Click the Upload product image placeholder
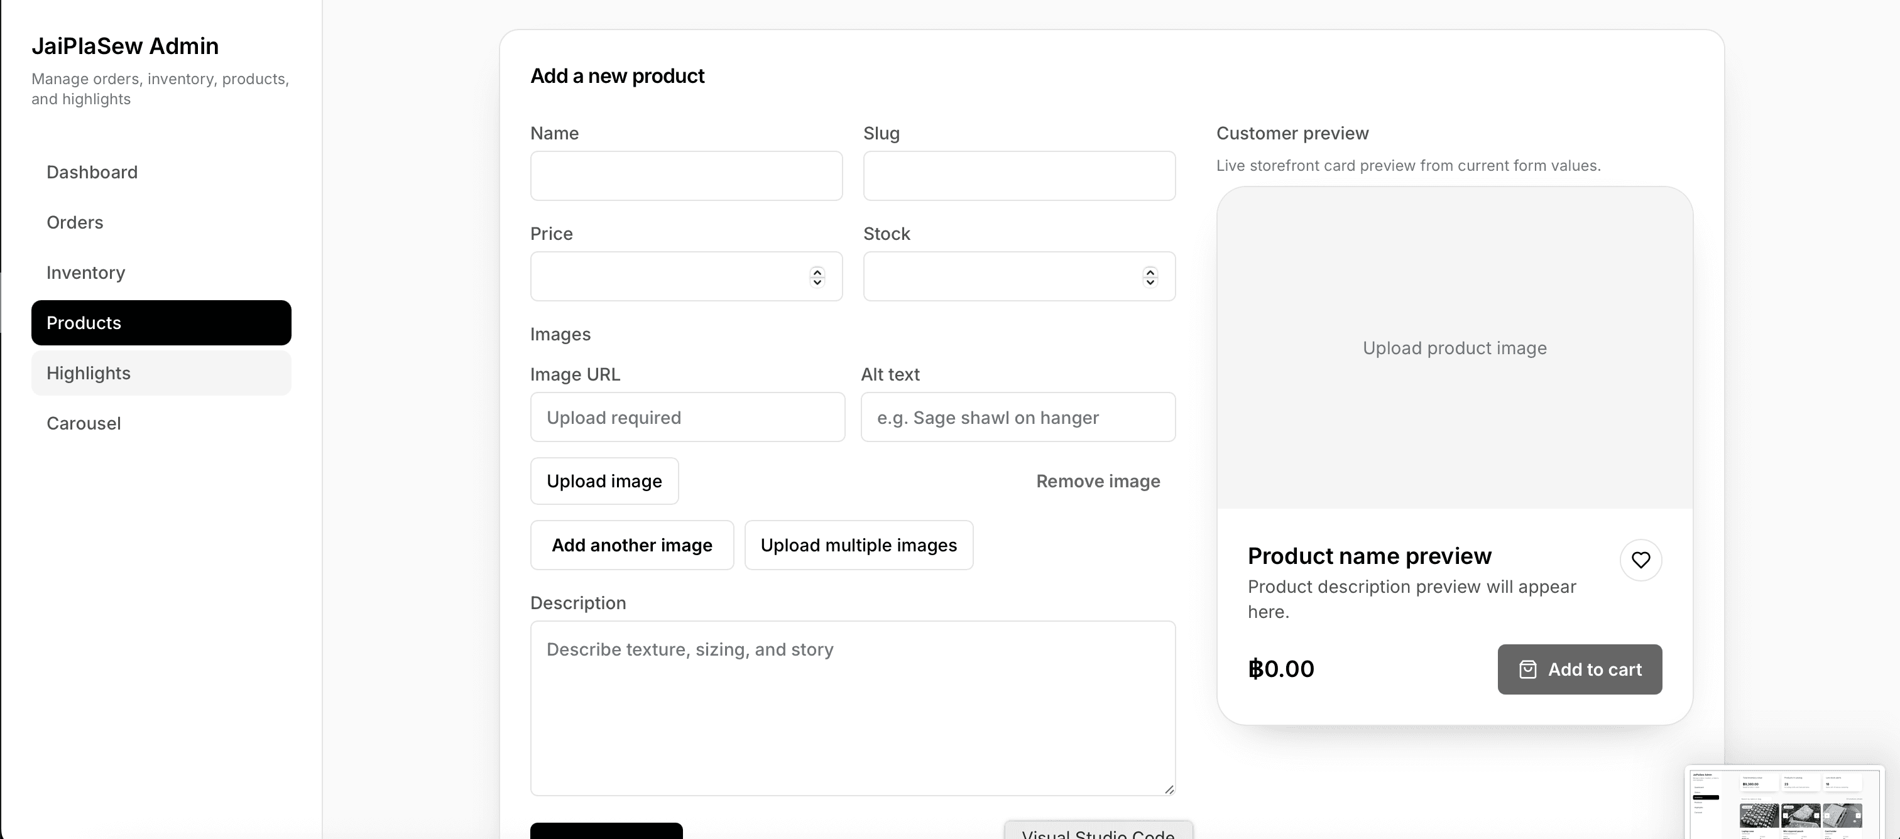The image size is (1900, 839). pos(1455,347)
